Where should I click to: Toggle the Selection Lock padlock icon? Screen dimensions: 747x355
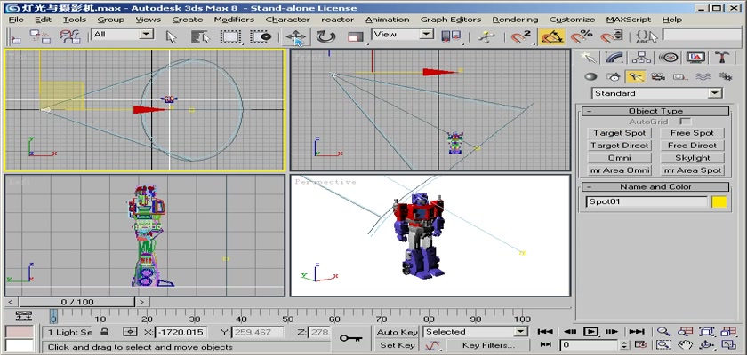(x=105, y=332)
